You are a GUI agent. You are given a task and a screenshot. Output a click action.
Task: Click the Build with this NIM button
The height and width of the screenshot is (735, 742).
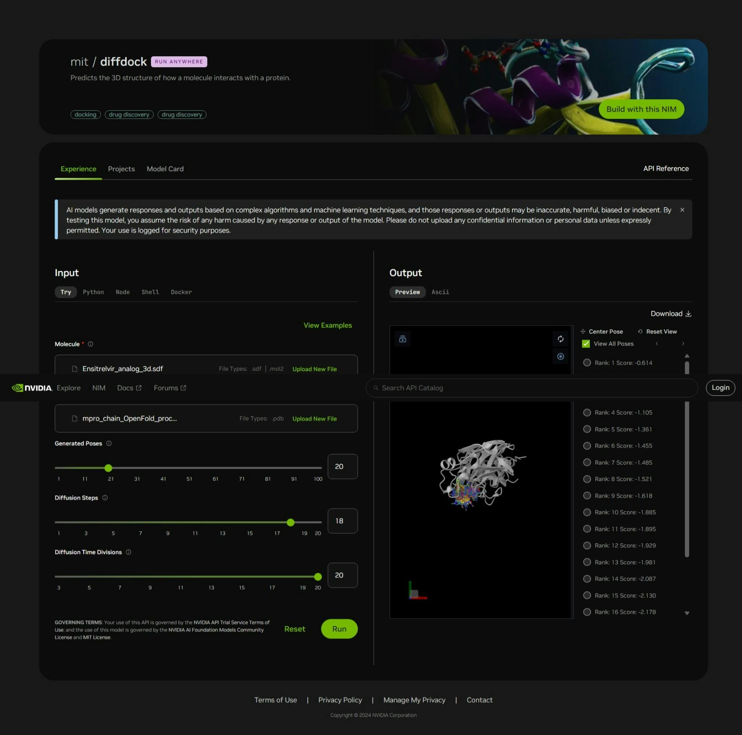click(641, 109)
